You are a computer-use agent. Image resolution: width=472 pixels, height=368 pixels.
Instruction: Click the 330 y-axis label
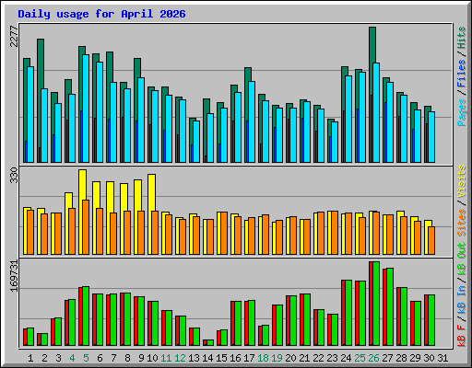coord(14,175)
